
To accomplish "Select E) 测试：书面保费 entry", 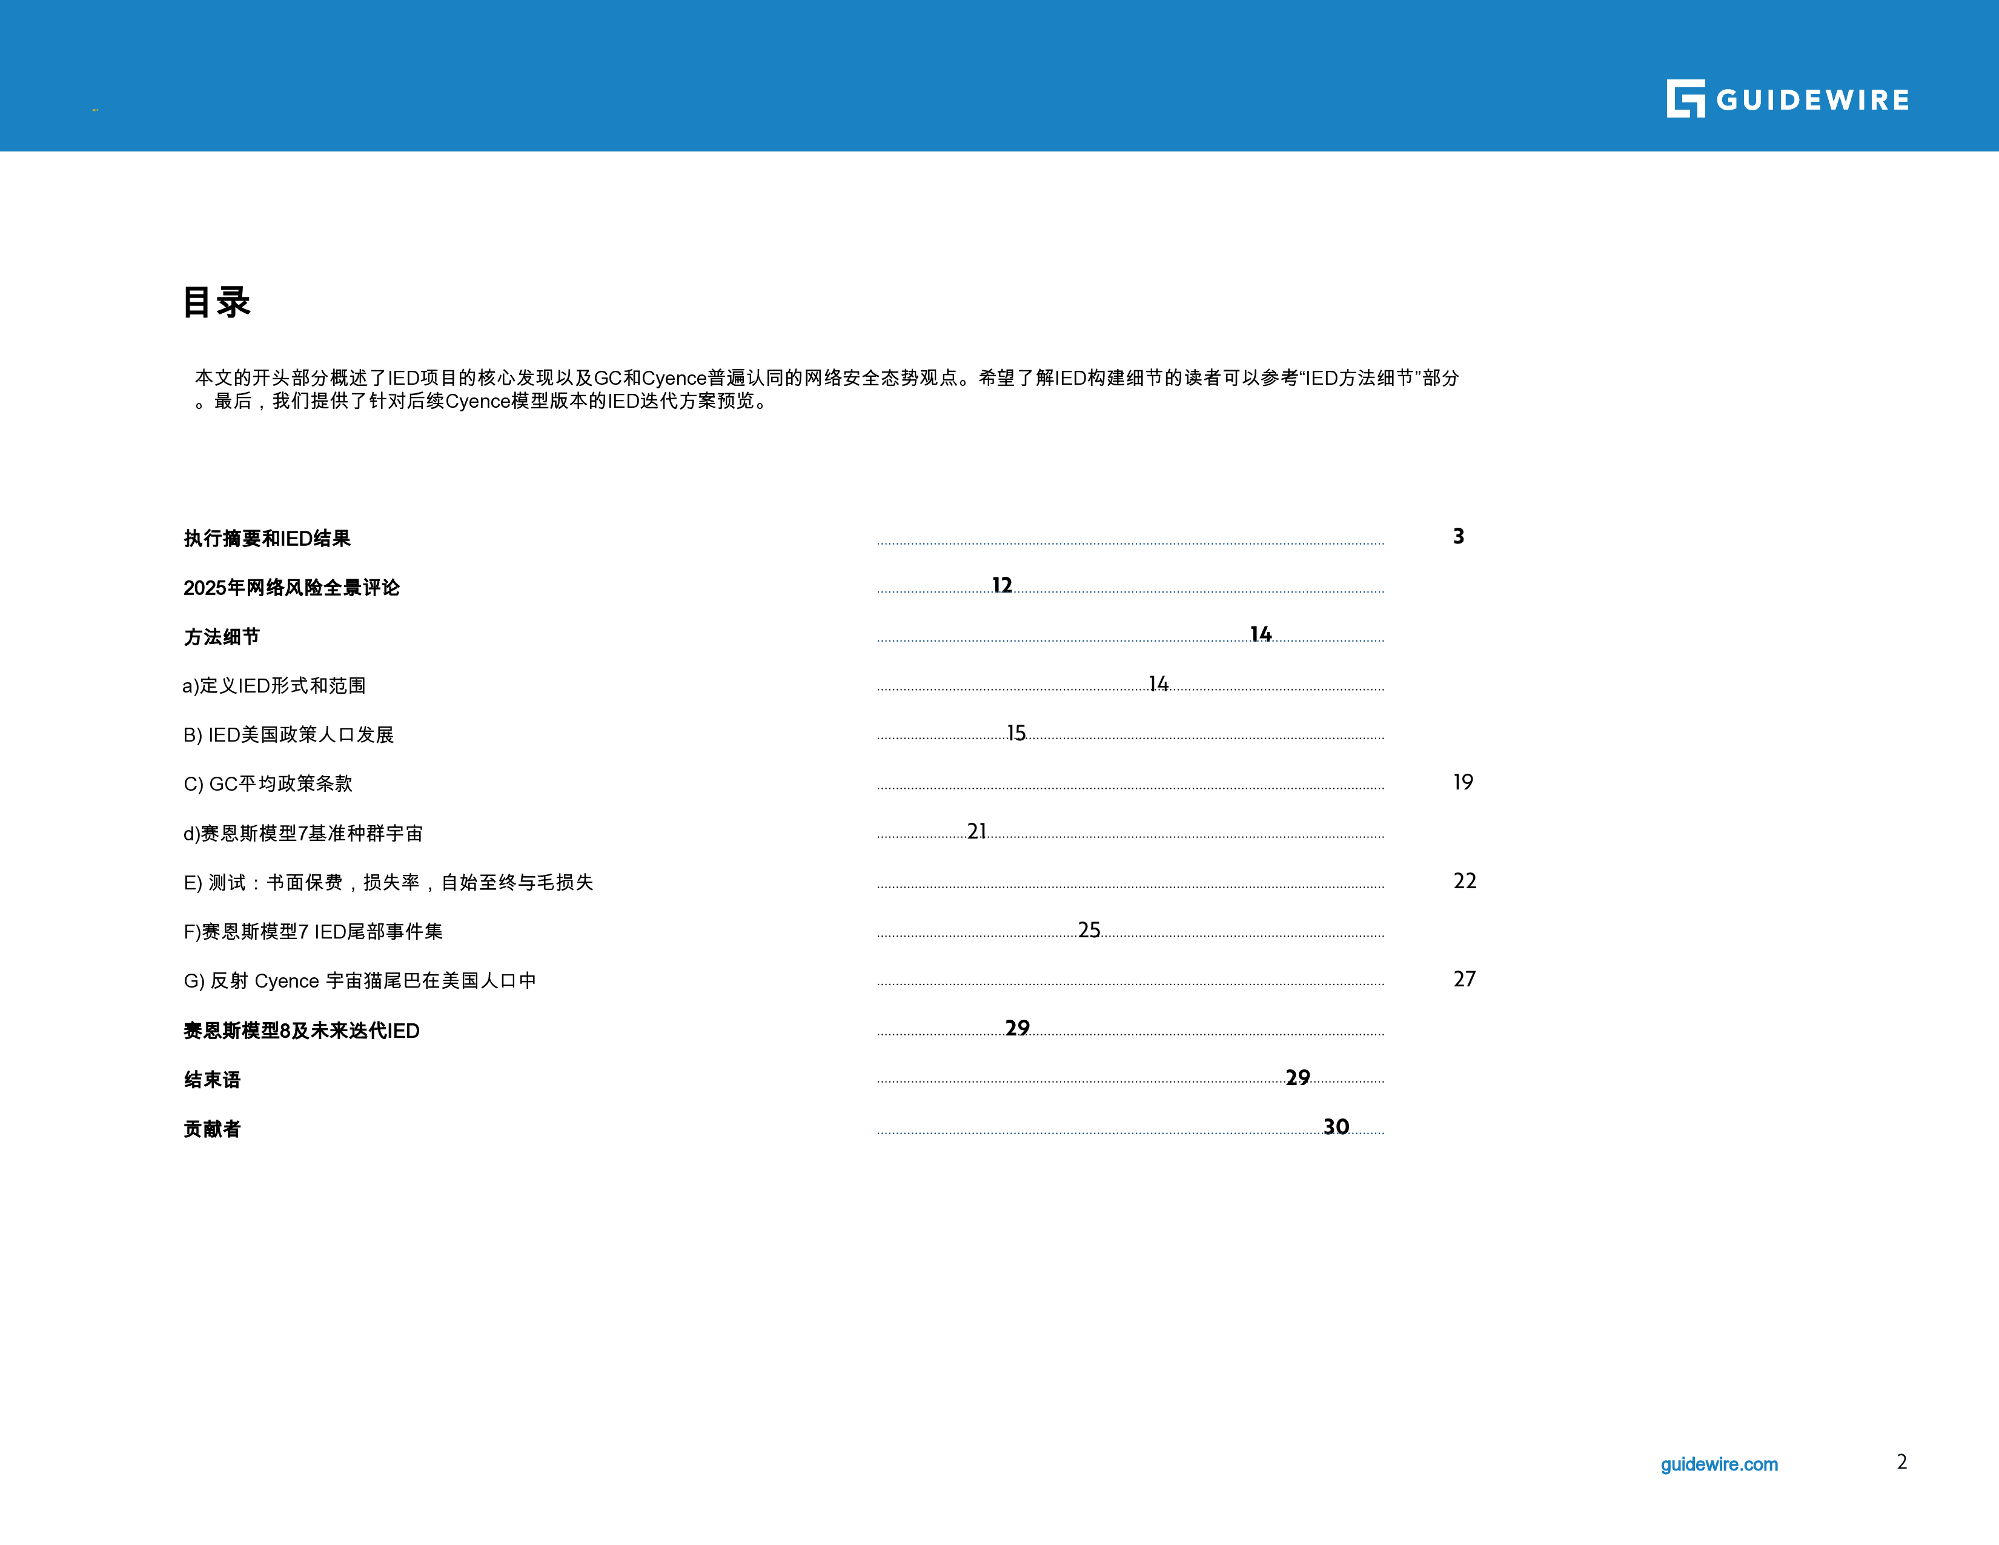I will 388,882.
